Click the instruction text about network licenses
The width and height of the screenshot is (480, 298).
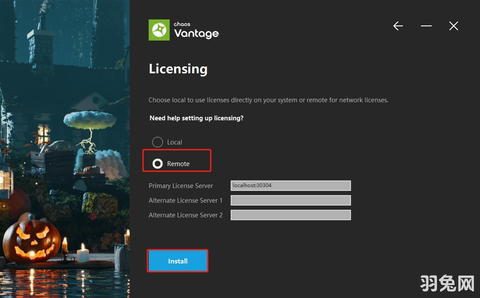268,100
